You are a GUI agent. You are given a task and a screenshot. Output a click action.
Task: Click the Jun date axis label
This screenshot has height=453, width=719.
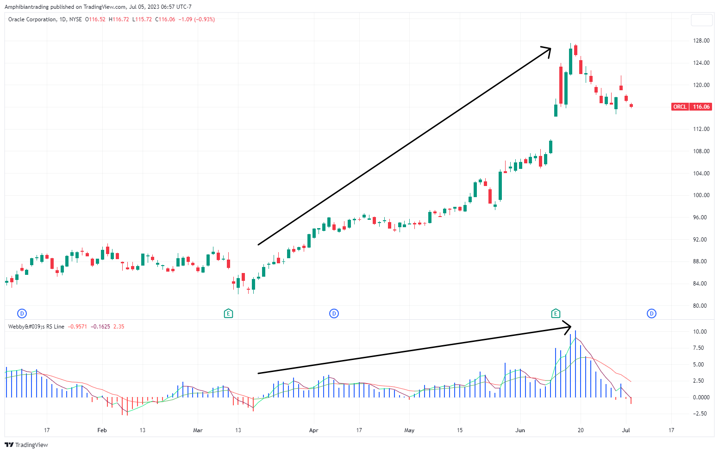coord(520,430)
